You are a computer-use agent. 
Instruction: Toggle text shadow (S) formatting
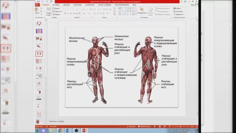(74, 14)
